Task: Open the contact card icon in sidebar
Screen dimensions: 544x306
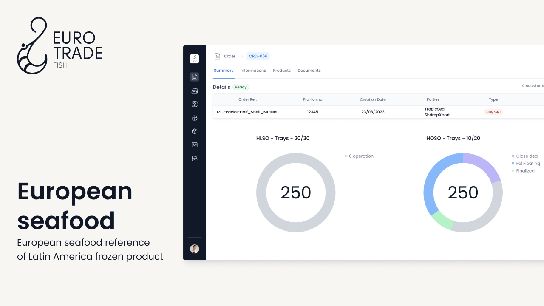Action: [x=194, y=145]
